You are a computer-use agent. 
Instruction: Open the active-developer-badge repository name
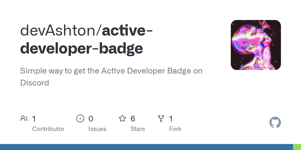(x=87, y=39)
